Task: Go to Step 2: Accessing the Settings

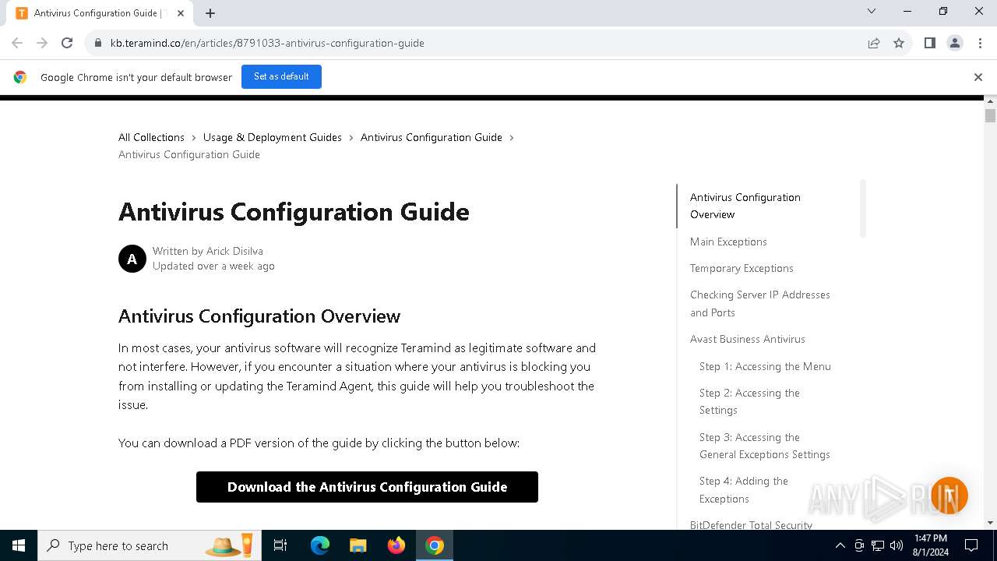Action: pyautogui.click(x=749, y=401)
